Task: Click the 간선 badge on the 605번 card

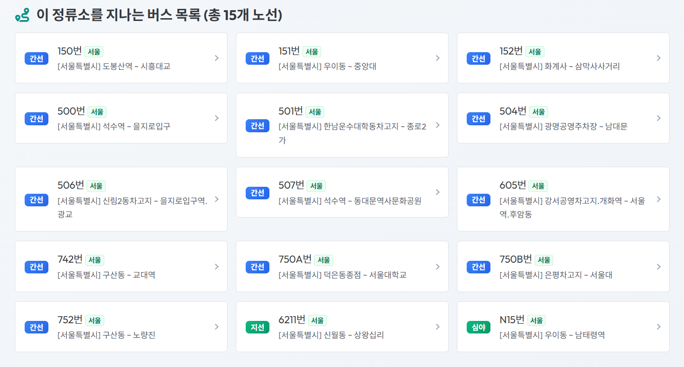Action: click(x=478, y=199)
